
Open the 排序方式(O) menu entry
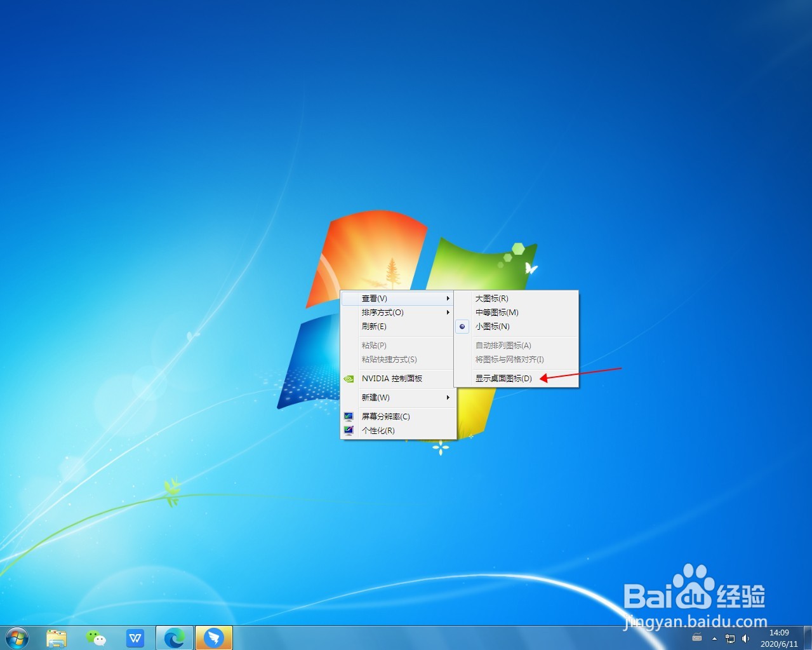(x=398, y=313)
